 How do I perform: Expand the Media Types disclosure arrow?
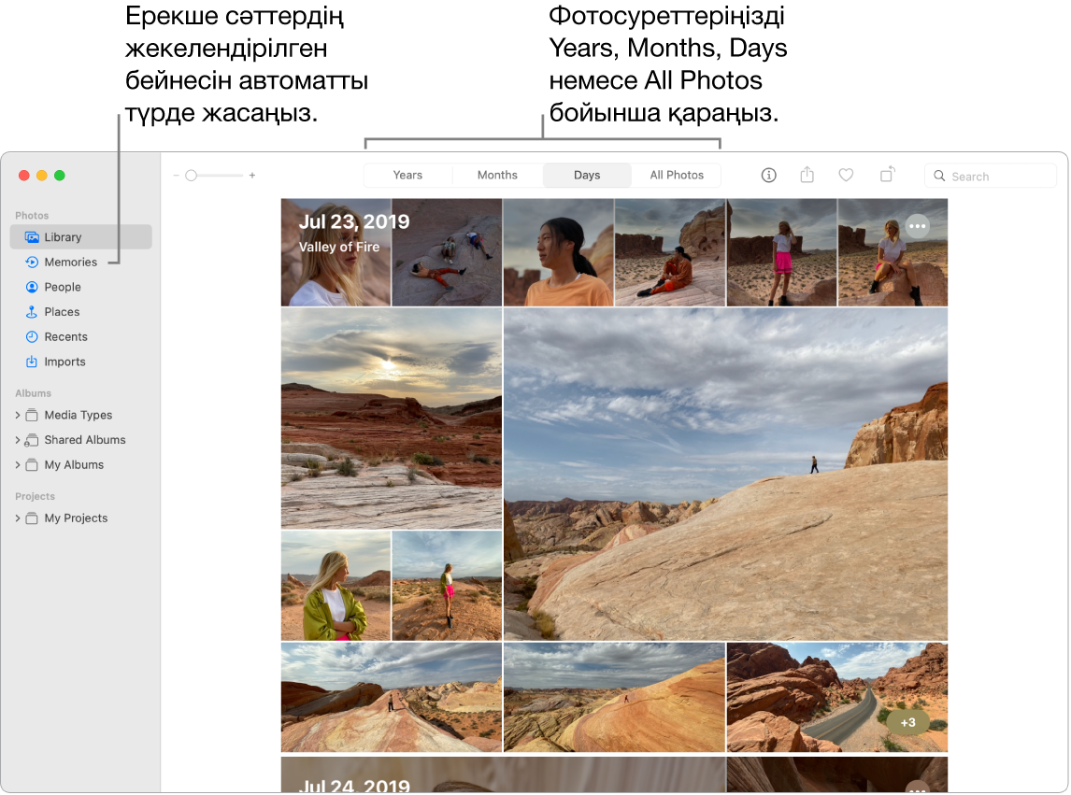coord(18,416)
